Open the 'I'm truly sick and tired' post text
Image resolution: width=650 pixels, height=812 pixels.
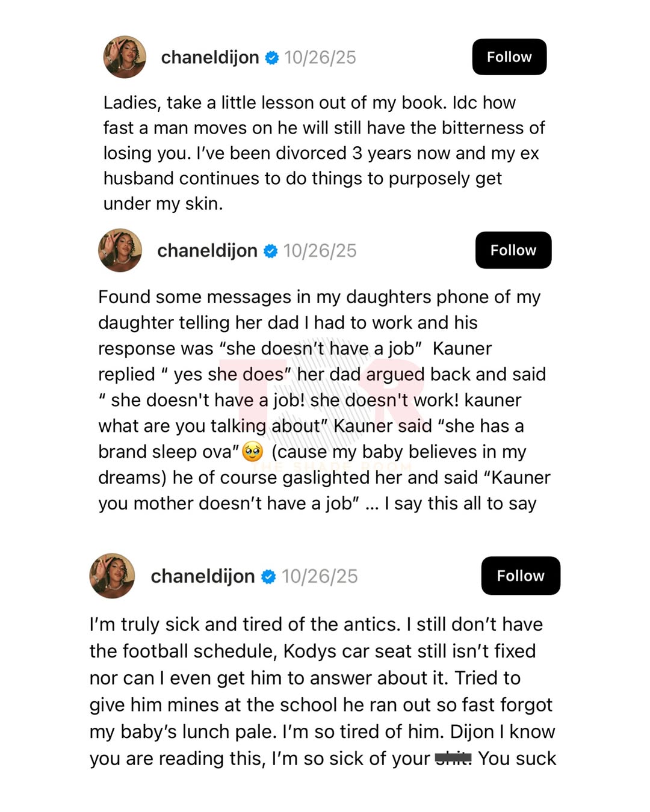pyautogui.click(x=323, y=691)
